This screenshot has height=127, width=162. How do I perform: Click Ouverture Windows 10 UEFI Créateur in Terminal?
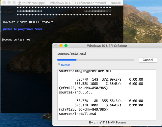point(27,22)
